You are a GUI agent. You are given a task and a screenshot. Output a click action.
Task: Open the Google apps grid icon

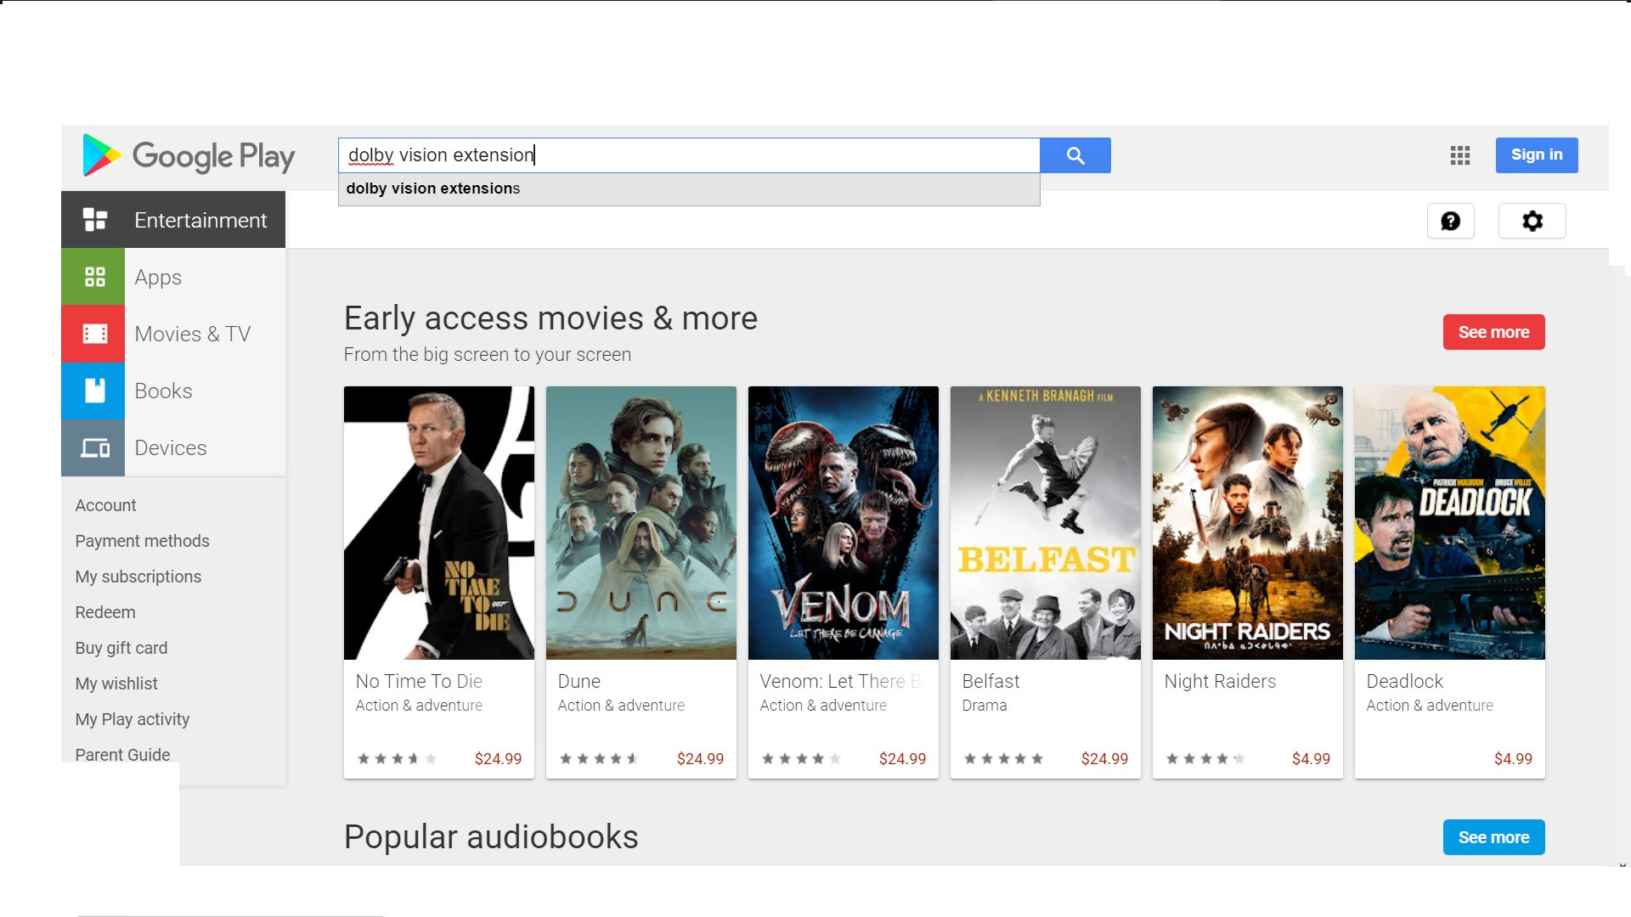coord(1460,155)
